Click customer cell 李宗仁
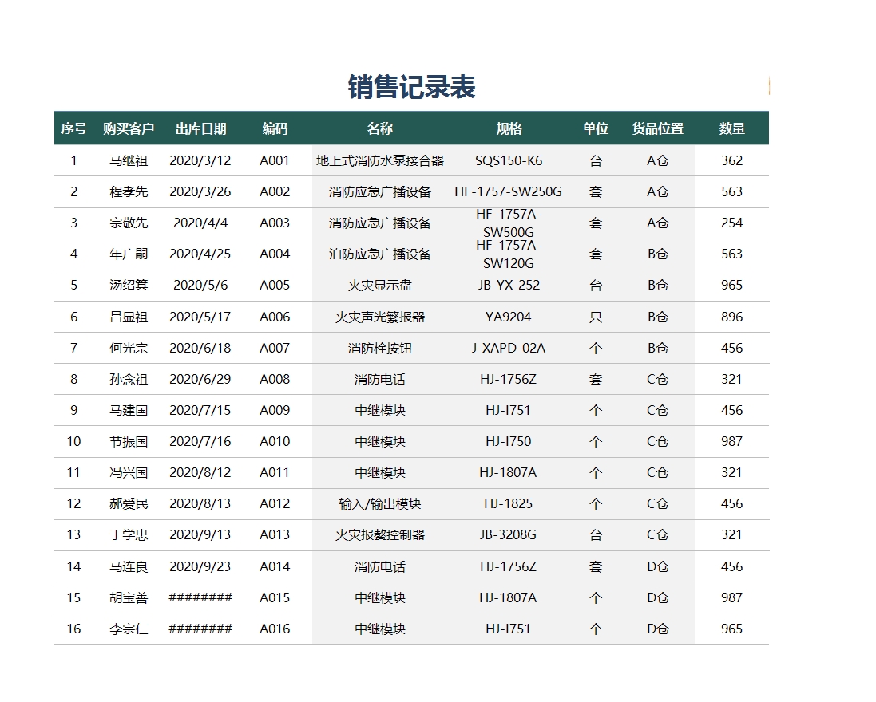Image resolution: width=876 pixels, height=702 pixels. 129,629
